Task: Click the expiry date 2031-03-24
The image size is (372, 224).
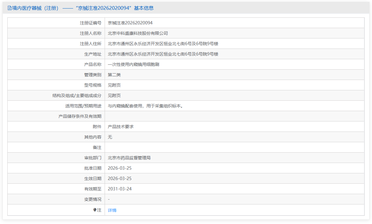Action: pyautogui.click(x=120, y=189)
